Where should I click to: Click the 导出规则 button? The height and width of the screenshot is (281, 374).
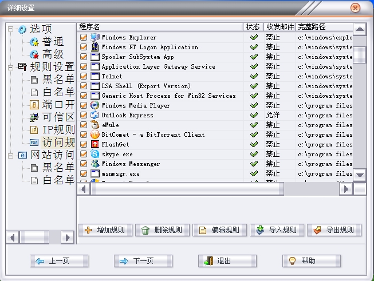pyautogui.click(x=334, y=230)
